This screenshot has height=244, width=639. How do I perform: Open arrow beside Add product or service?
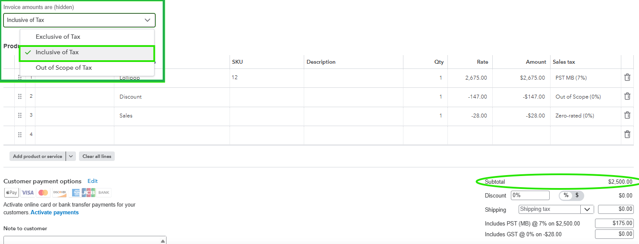tap(71, 156)
